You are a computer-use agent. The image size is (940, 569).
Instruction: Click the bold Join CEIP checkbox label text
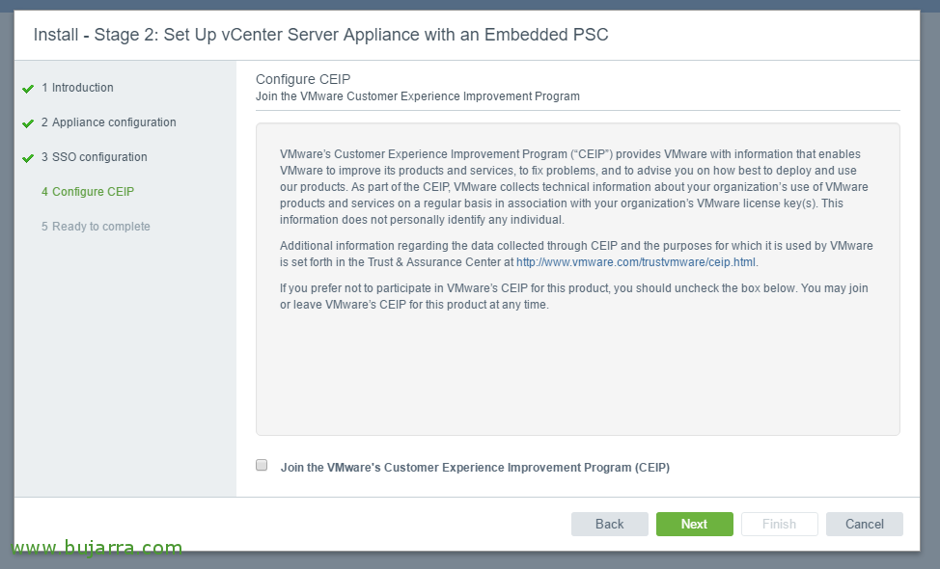pyautogui.click(x=475, y=468)
